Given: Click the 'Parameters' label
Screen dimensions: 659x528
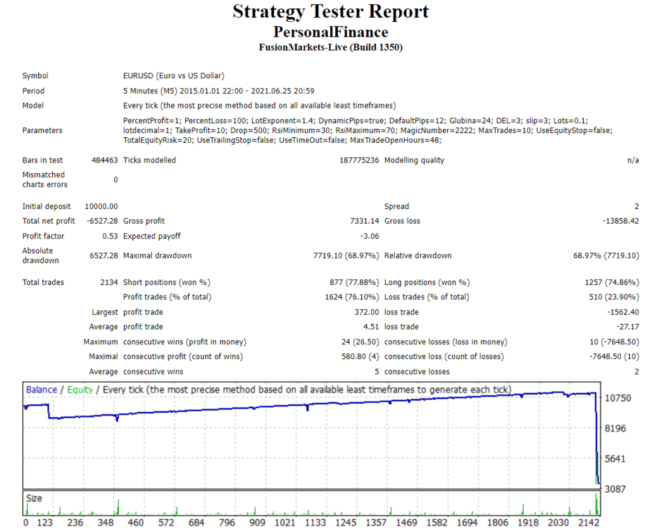Looking at the screenshot, I should coord(42,130).
